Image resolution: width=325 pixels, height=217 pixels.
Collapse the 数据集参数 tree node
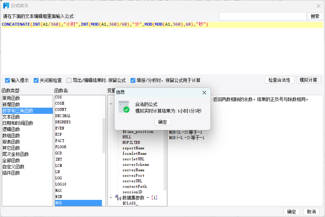point(111,198)
